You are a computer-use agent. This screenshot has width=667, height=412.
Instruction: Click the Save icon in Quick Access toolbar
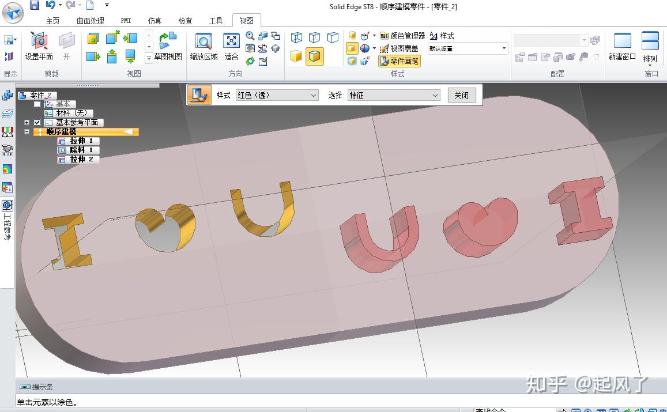[34, 6]
